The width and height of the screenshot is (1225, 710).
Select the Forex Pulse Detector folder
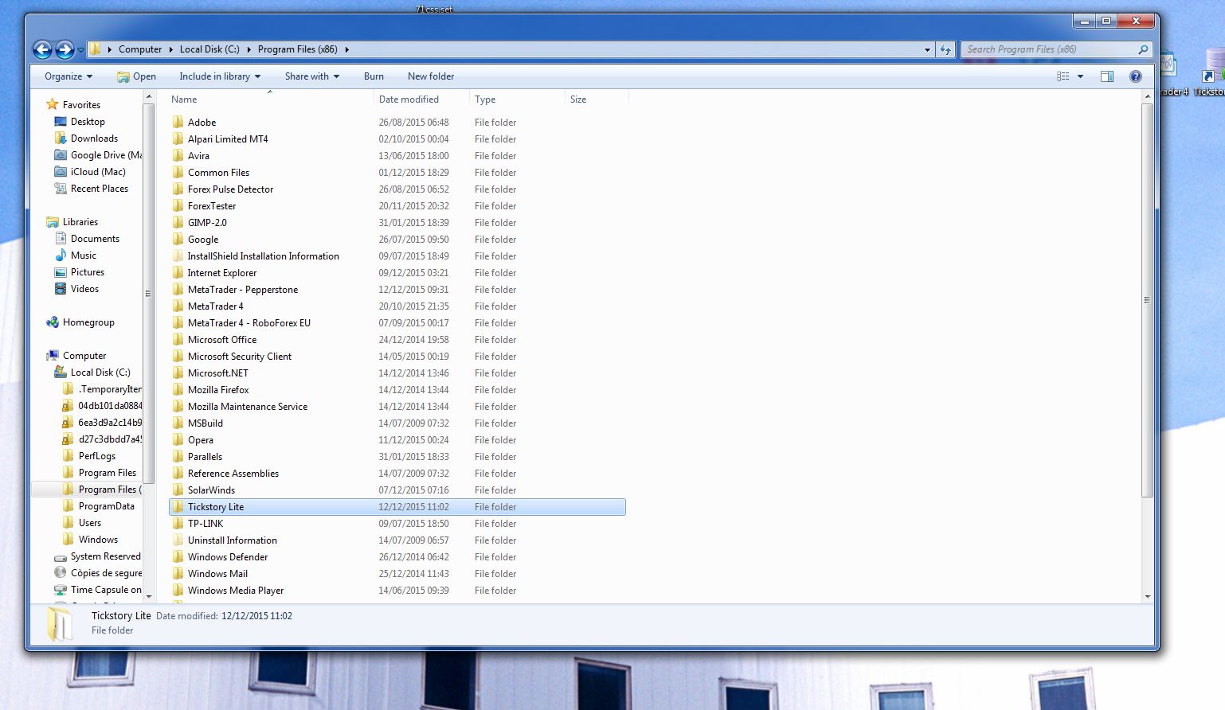230,189
